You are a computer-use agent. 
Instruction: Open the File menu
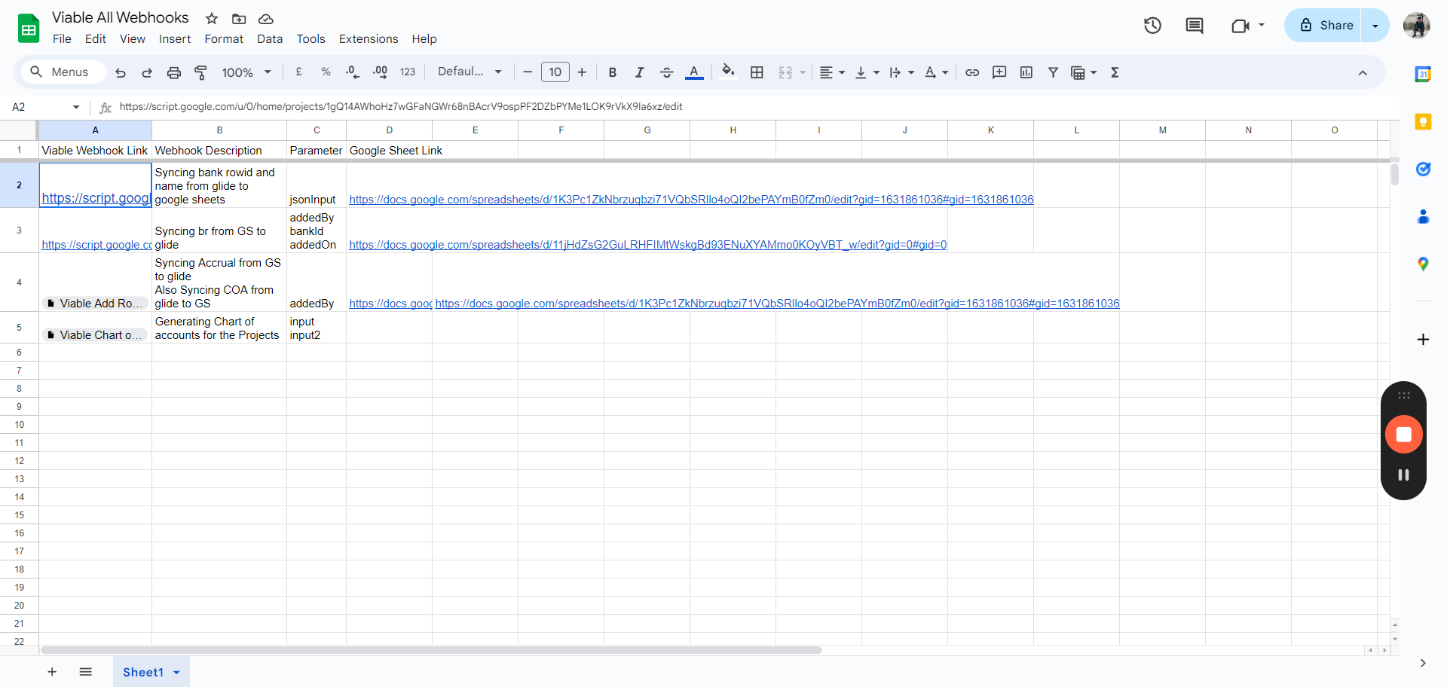(x=62, y=39)
